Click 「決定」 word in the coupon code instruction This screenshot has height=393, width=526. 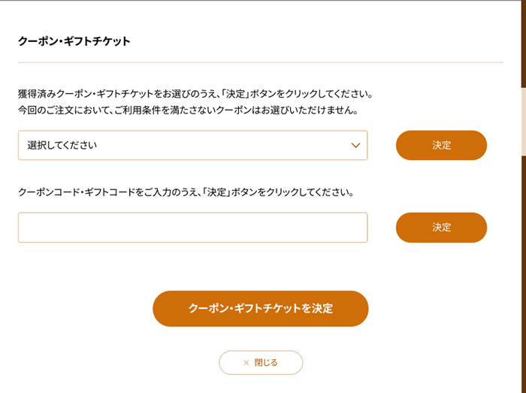tap(216, 192)
